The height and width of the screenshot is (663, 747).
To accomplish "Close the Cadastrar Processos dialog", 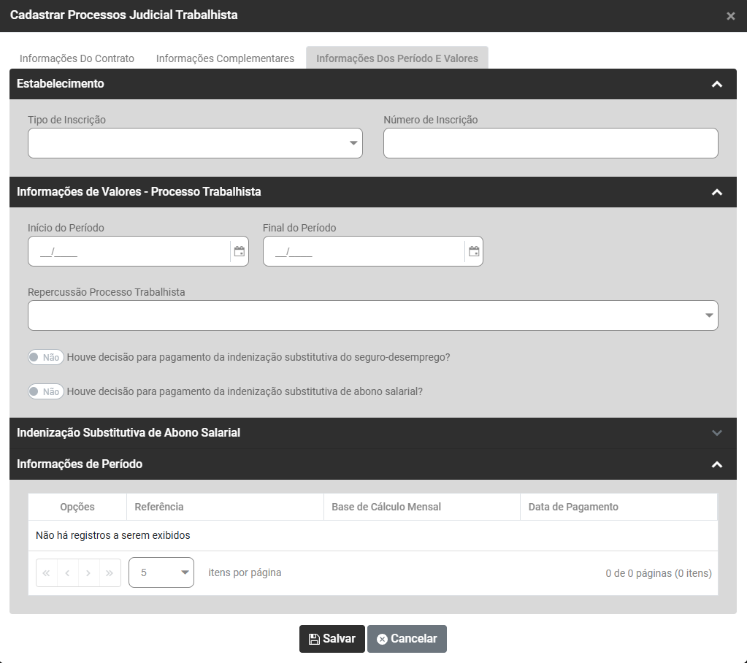I will point(730,16).
